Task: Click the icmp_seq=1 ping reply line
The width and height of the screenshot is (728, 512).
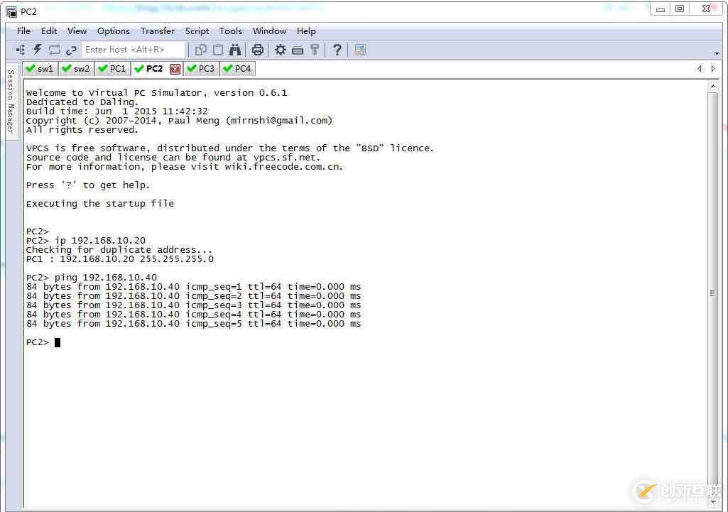Action: [x=193, y=287]
